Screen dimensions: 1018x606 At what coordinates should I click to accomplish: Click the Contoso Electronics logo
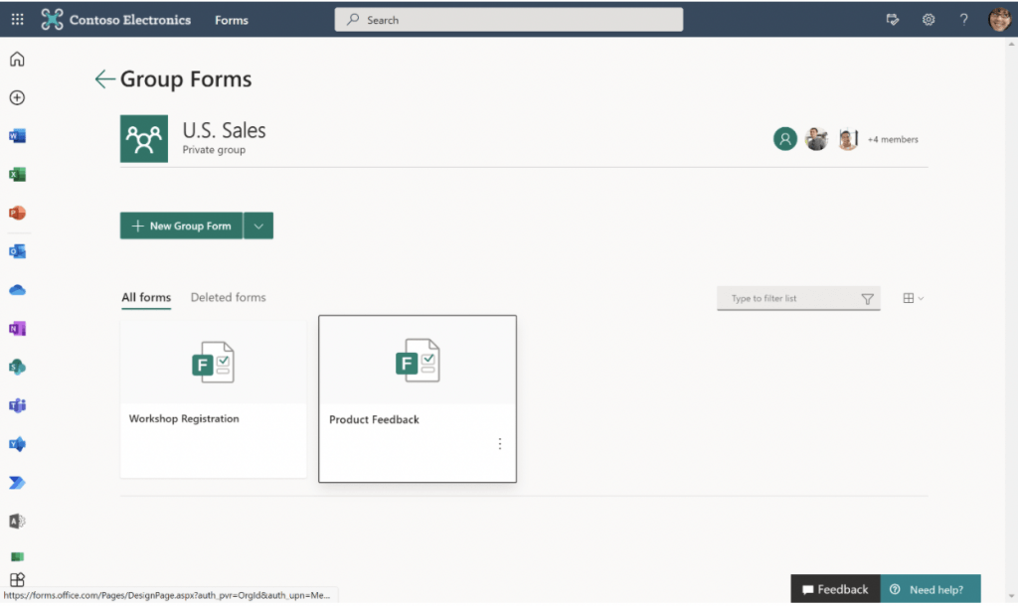52,20
